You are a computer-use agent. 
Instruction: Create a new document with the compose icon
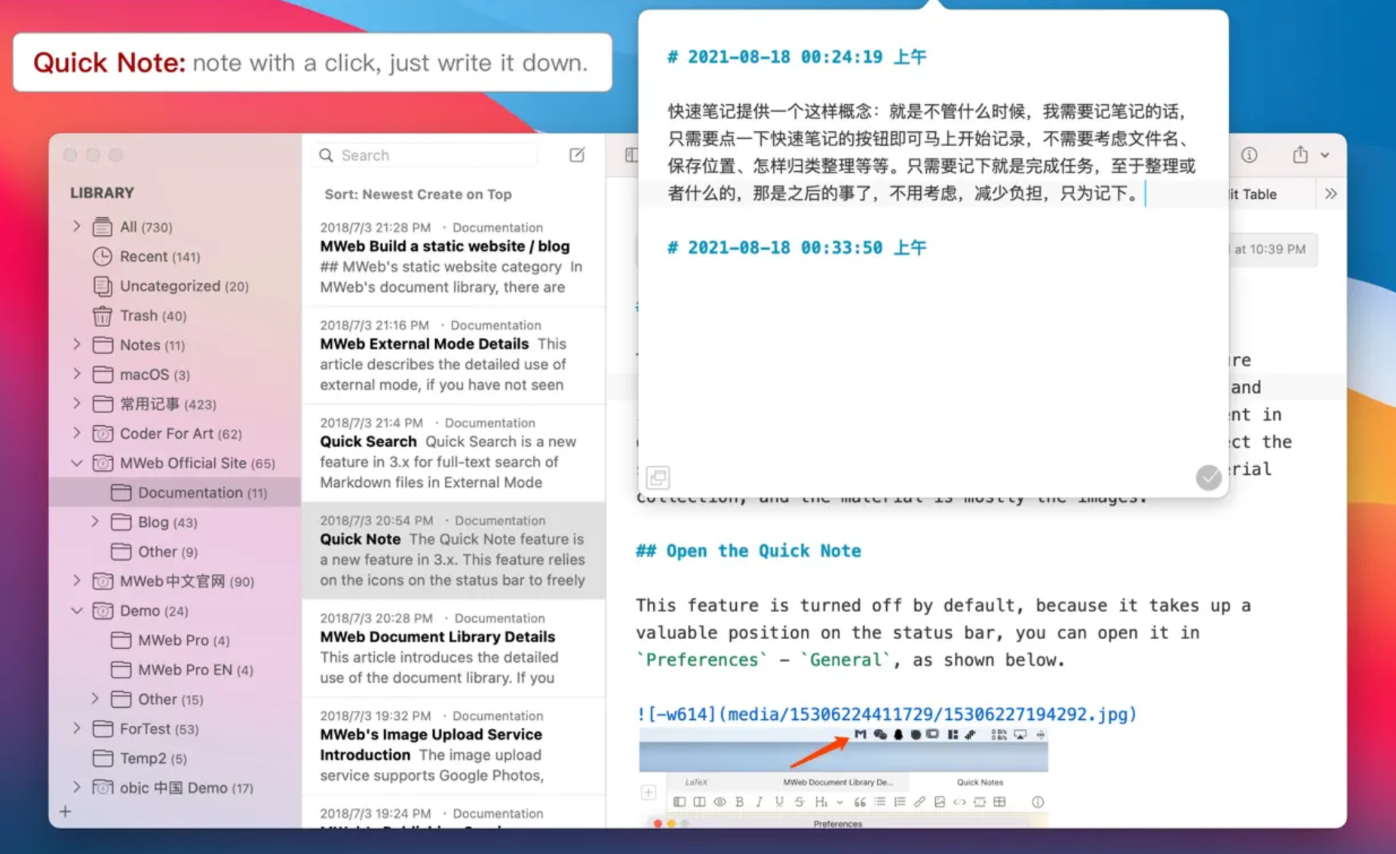(x=577, y=155)
